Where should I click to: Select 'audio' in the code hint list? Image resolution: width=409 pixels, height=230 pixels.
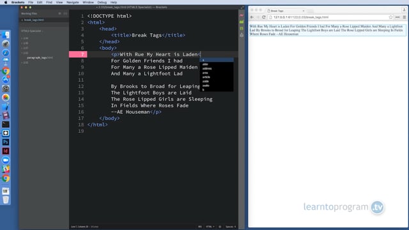click(217, 86)
